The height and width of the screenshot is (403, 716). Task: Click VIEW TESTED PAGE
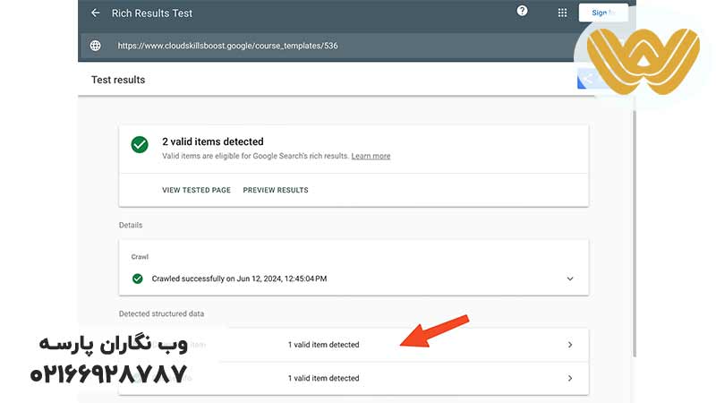pos(196,190)
